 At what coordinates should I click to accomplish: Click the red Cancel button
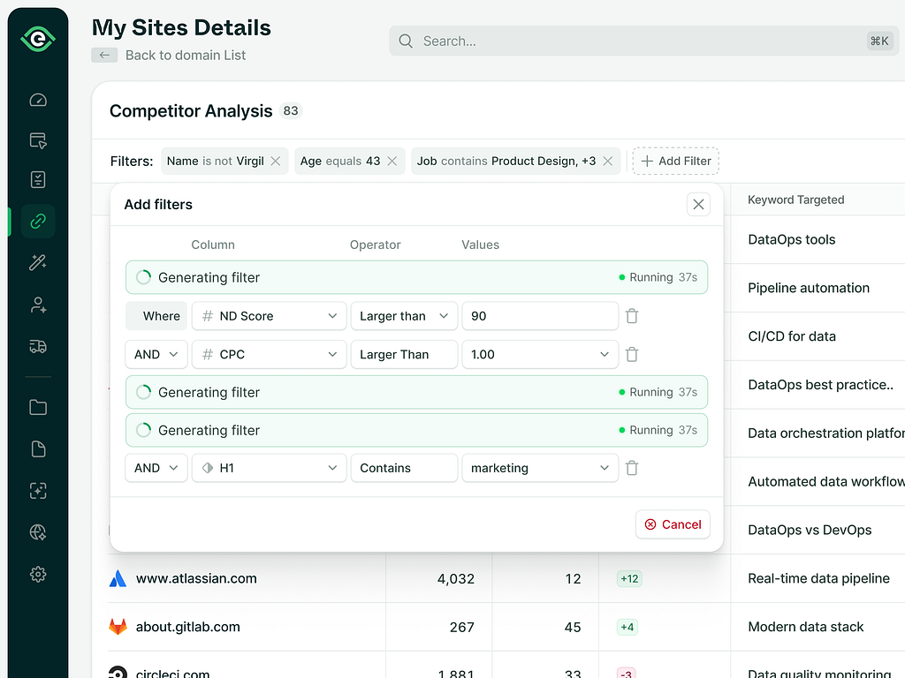673,524
